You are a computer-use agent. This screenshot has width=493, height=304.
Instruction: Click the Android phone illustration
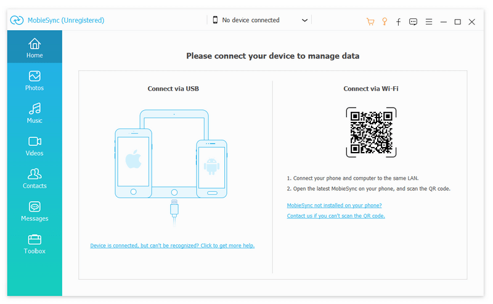pos(211,169)
